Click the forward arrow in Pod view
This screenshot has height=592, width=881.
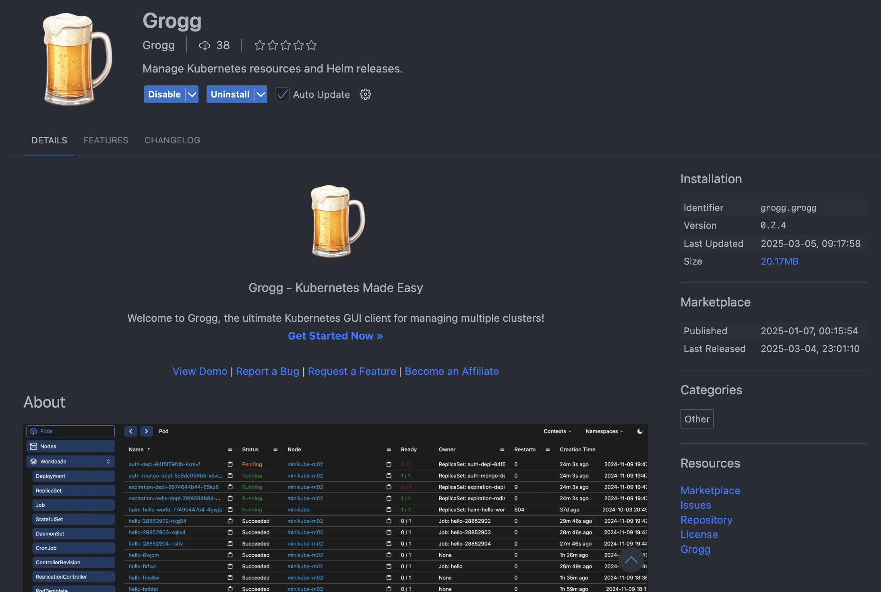[146, 431]
